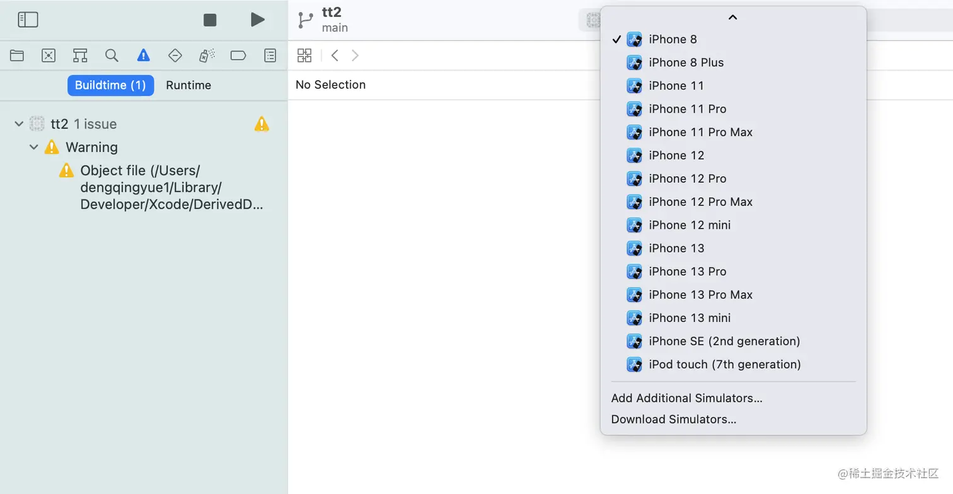Image resolution: width=953 pixels, height=494 pixels.
Task: Go back in editor history
Action: point(335,55)
